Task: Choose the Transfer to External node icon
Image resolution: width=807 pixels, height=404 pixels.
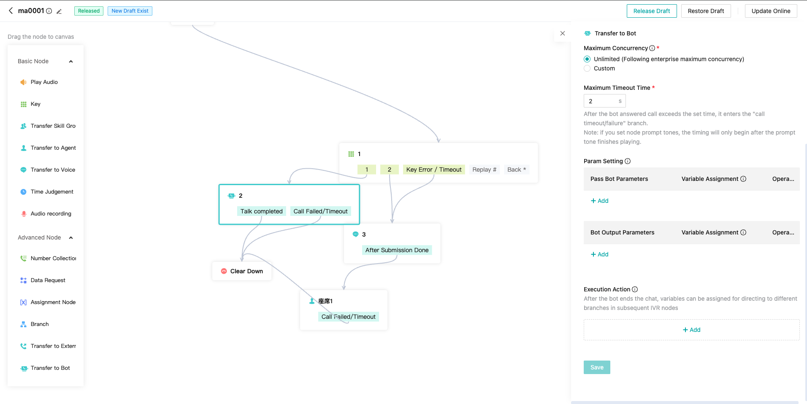Action: [24, 346]
